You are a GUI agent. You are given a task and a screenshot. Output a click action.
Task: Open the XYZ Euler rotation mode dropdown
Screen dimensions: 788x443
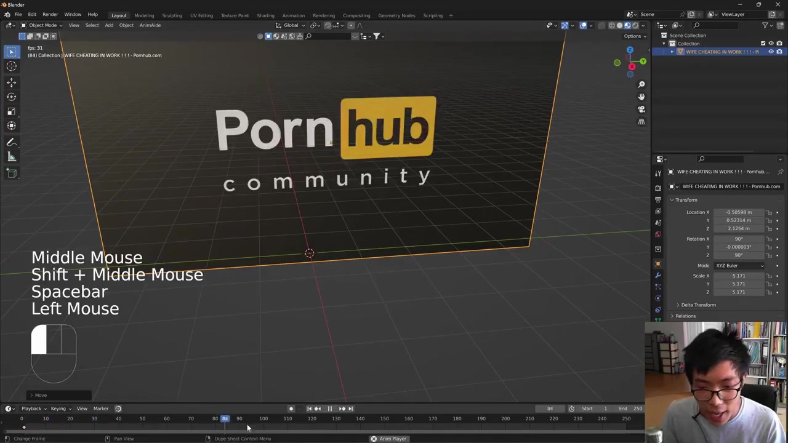coord(739,266)
